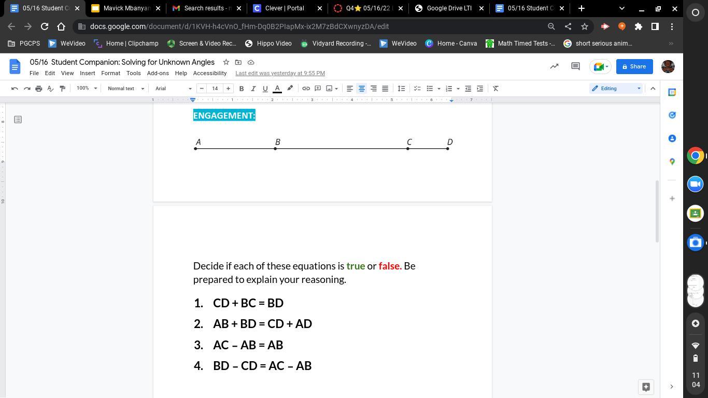708x398 pixels.
Task: Show the document outline icon
Action: tap(18, 120)
